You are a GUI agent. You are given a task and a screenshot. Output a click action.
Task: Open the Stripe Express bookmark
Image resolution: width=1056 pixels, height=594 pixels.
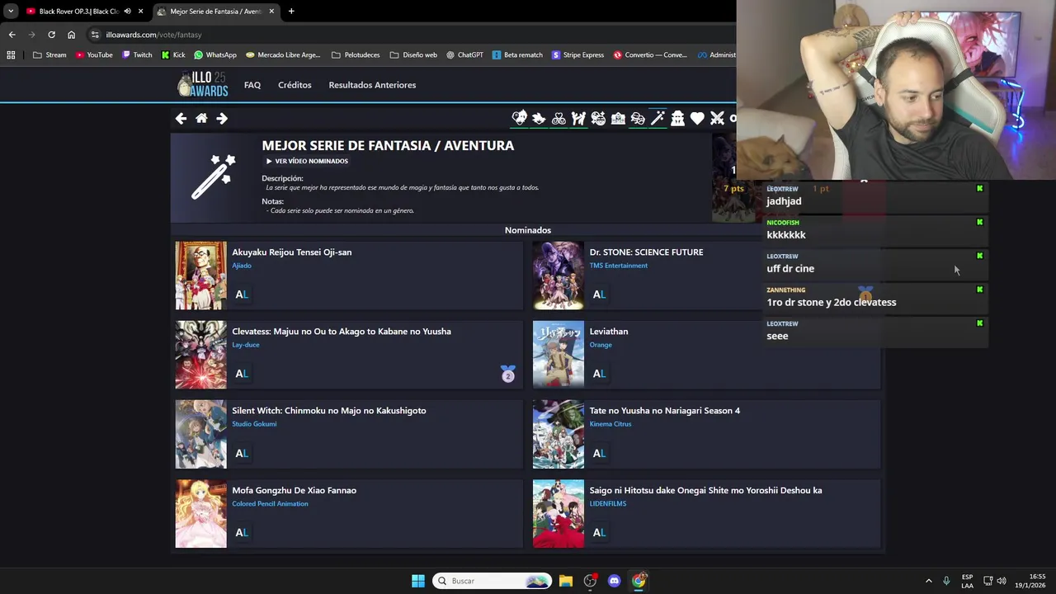click(578, 55)
